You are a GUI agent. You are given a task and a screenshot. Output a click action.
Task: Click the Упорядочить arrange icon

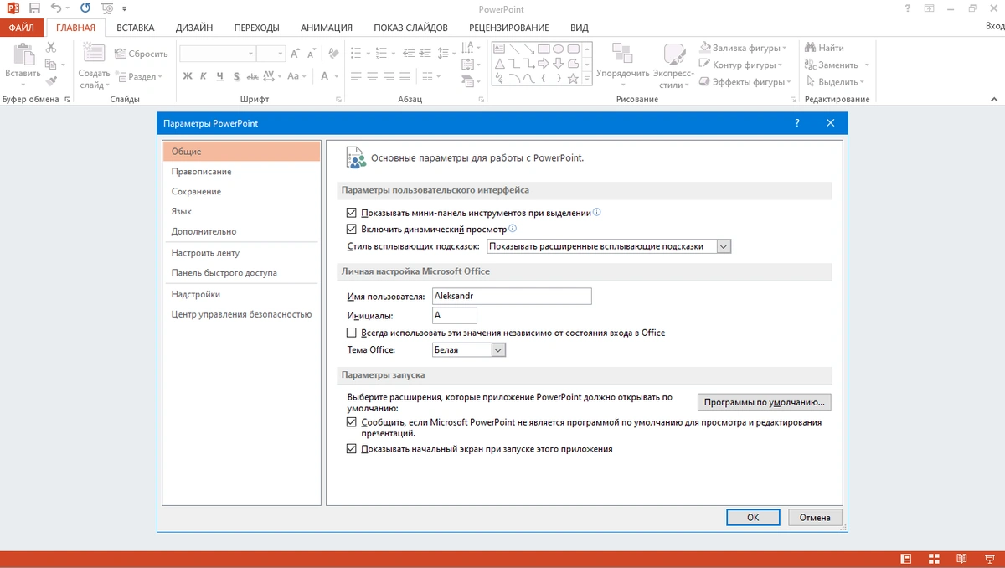(622, 54)
